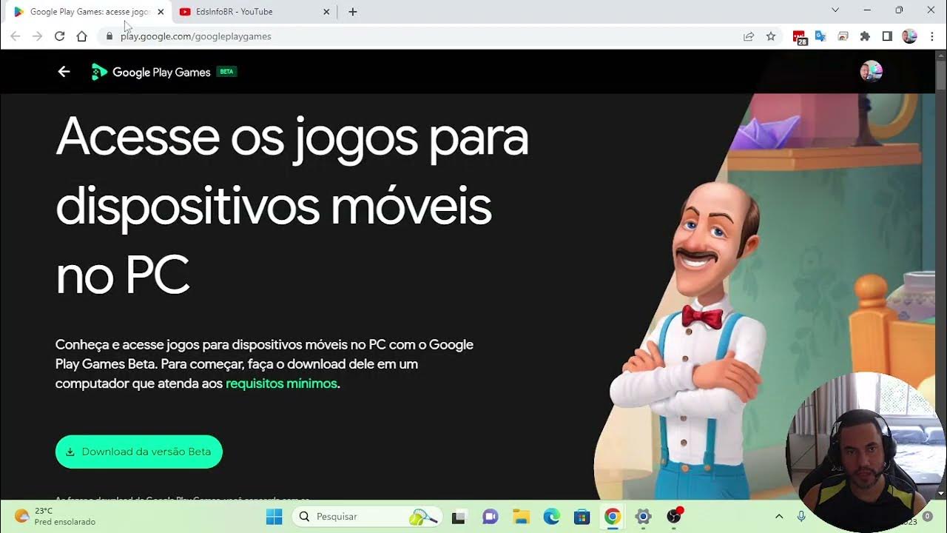Screen dimensions: 947x533
Task: Open the account avatar in page header
Action: tap(872, 71)
